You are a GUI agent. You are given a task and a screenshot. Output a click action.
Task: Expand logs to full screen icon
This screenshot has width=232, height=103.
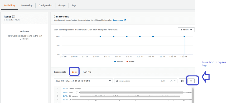click(x=182, y=81)
